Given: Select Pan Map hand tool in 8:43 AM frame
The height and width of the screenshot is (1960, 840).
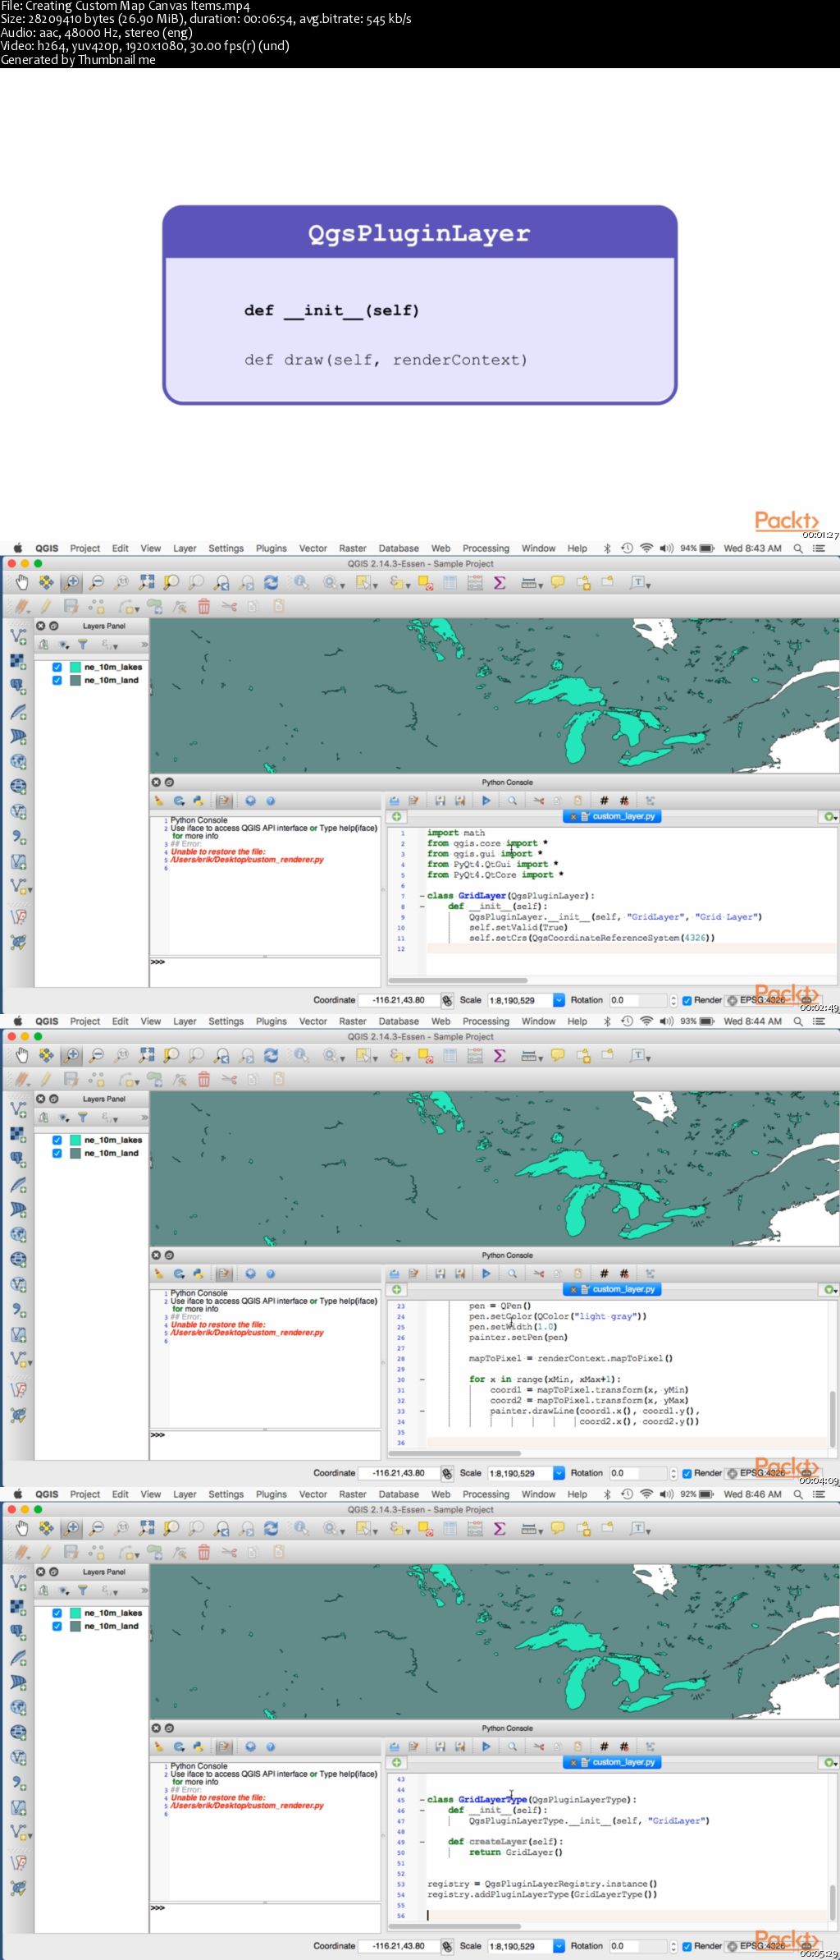Looking at the screenshot, I should (x=22, y=583).
